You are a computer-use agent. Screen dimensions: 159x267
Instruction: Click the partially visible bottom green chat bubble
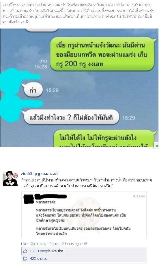click(104, 139)
